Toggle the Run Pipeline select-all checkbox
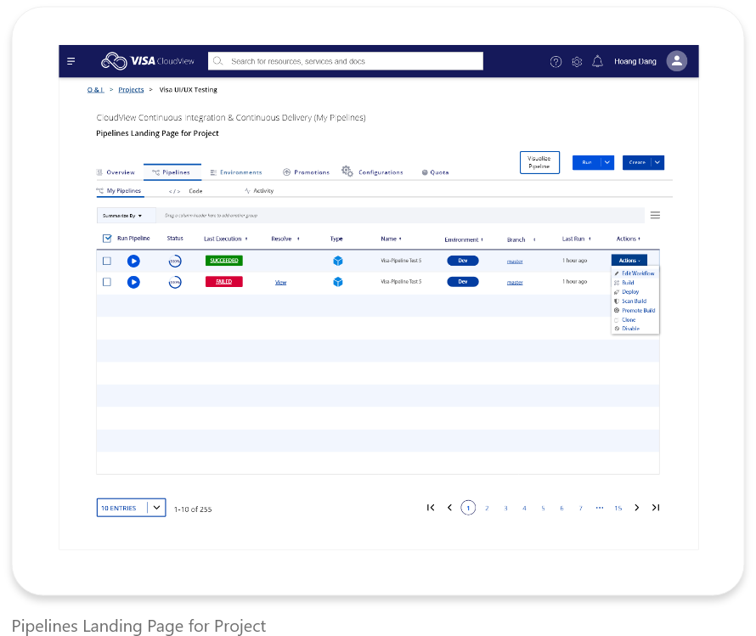 click(x=107, y=239)
